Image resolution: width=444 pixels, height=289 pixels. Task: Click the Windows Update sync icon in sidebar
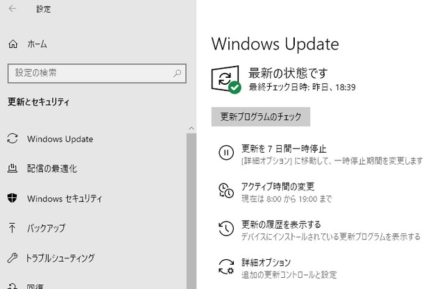coord(12,139)
